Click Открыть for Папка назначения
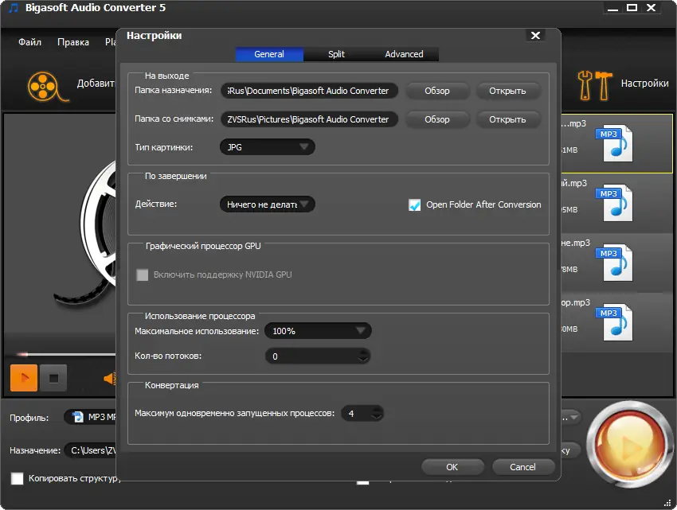The image size is (677, 510). coord(507,91)
